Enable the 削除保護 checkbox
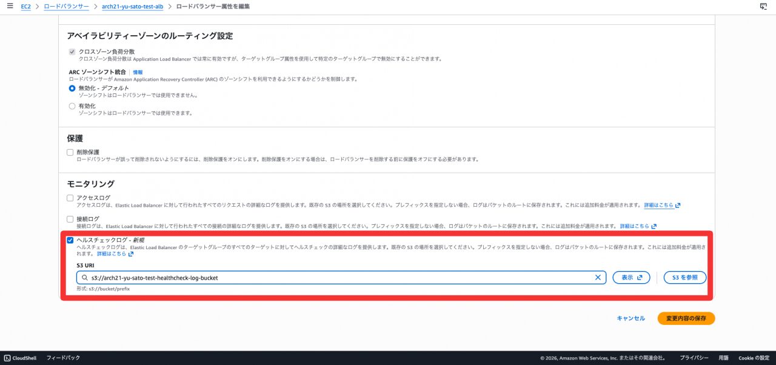776x365 pixels. coord(70,152)
